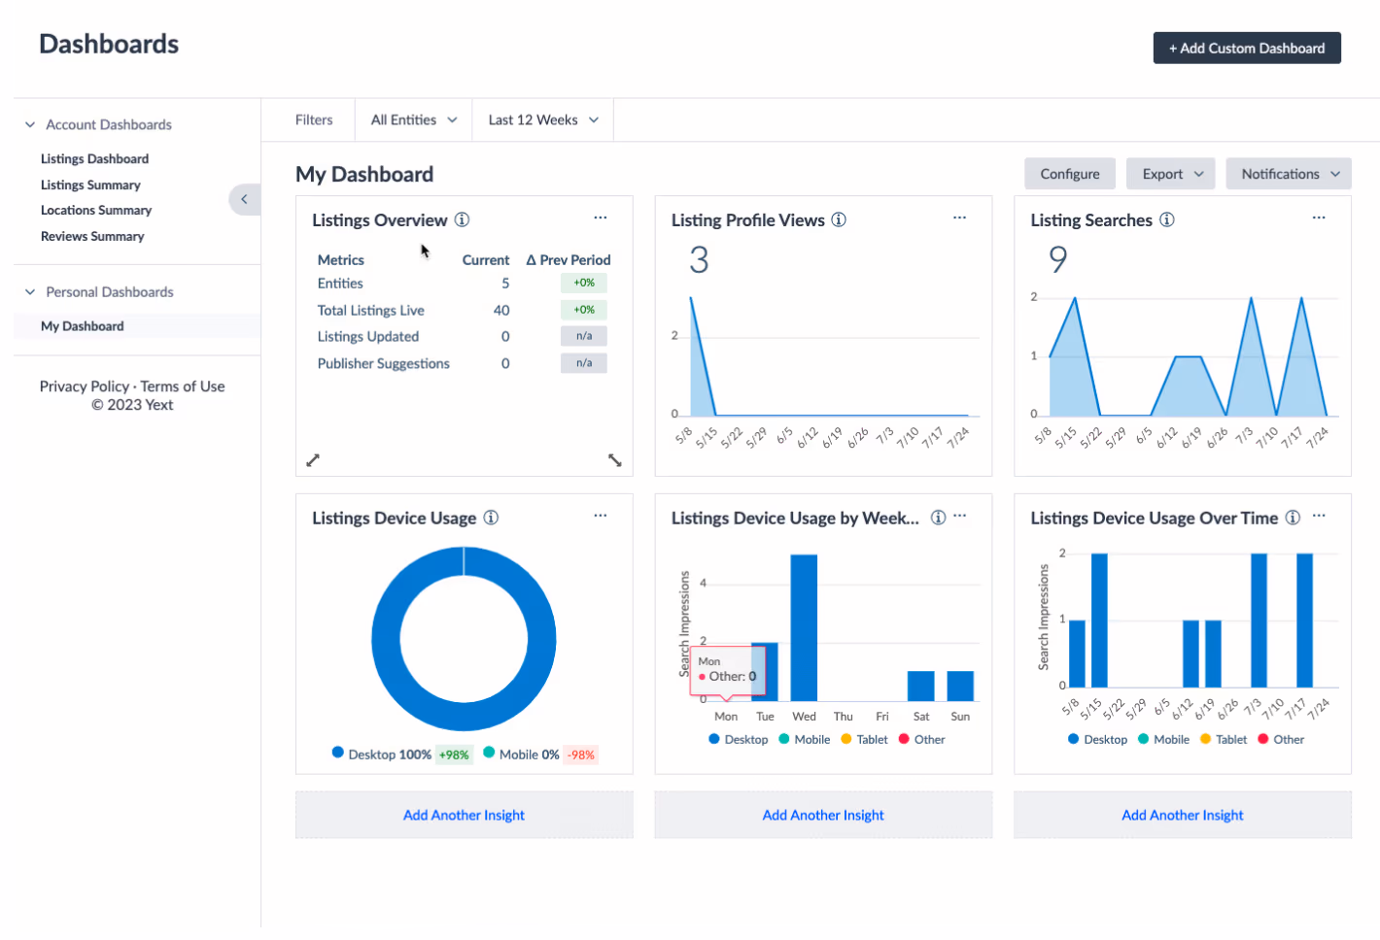1380x940 pixels.
Task: Open the Export dropdown
Action: (x=1172, y=174)
